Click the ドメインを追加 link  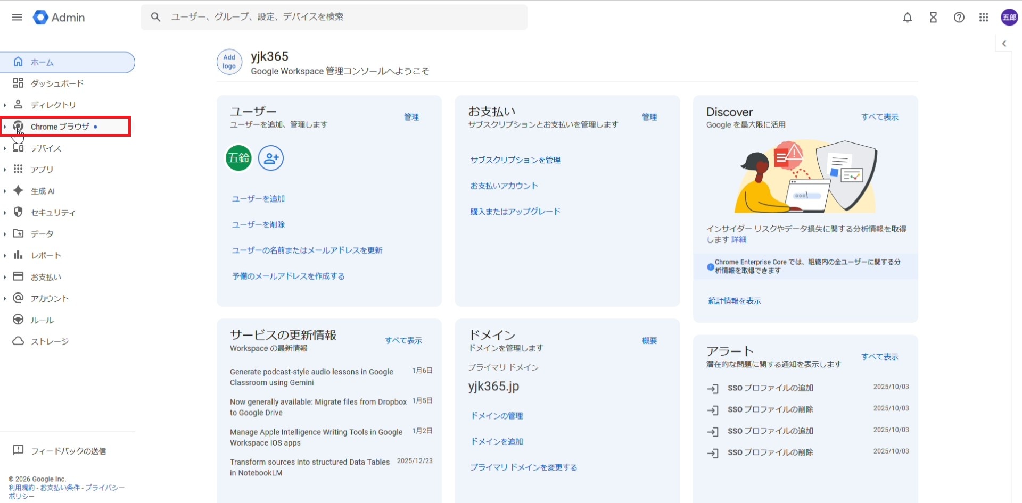tap(497, 441)
